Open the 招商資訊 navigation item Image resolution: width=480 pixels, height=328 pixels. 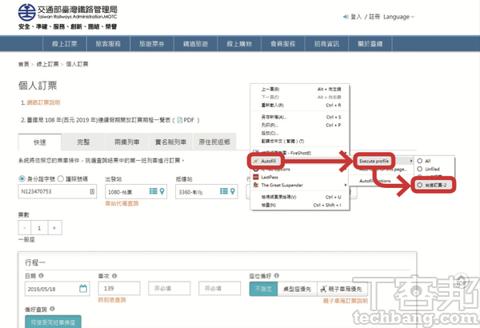pos(326,44)
